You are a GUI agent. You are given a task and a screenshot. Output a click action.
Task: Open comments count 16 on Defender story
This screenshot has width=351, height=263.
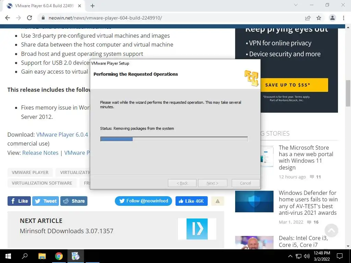313,222
